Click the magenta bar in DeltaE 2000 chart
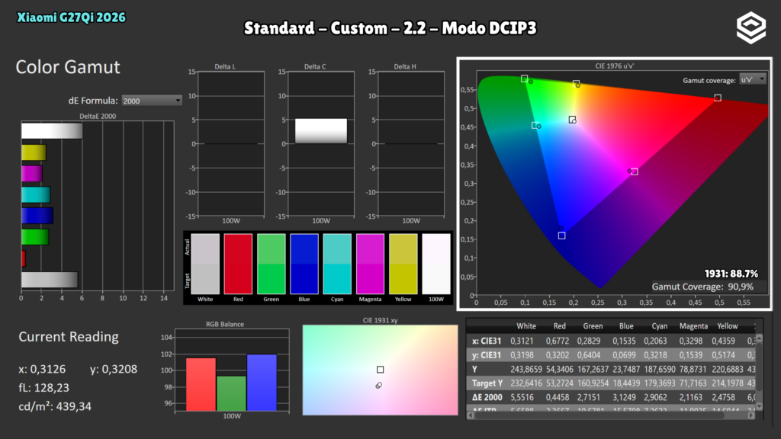 click(x=32, y=174)
